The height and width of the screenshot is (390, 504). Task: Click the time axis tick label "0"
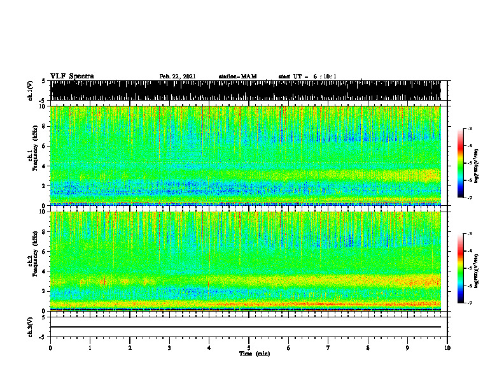[x=50, y=348]
